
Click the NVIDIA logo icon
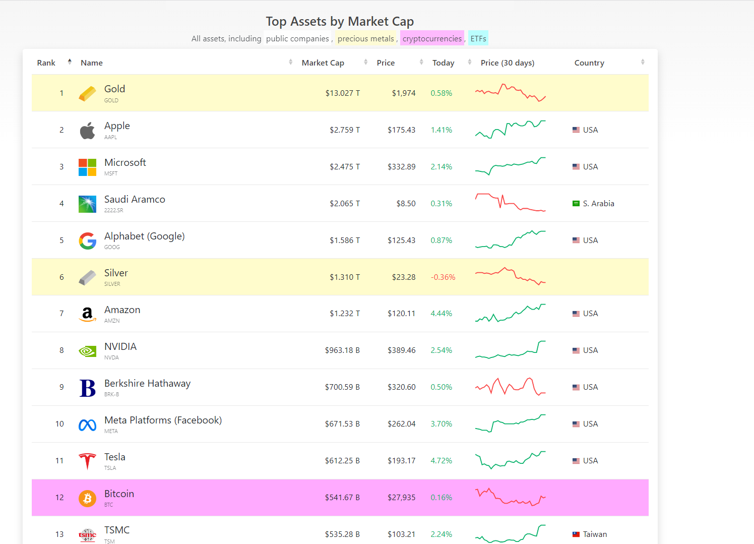click(87, 351)
